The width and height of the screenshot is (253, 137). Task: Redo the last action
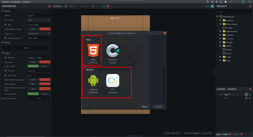(82, 6)
